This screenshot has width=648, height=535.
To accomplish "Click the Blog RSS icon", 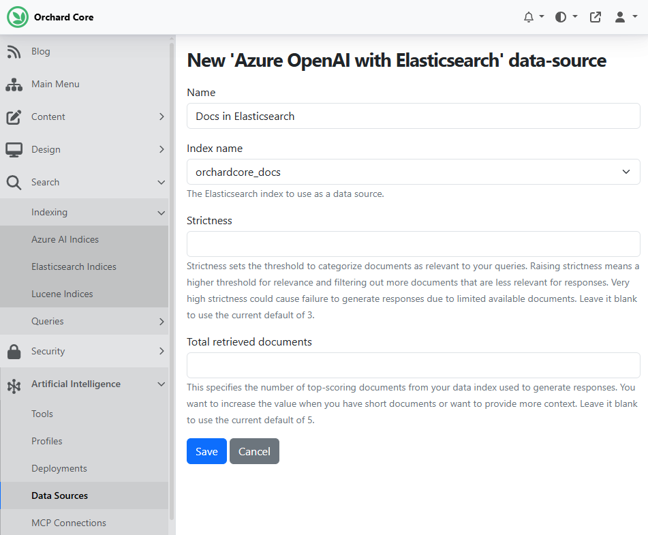I will click(14, 52).
